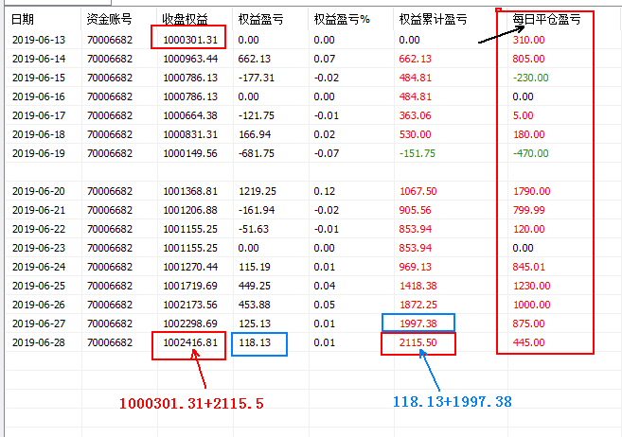Click equity P/L value 449.25
The width and height of the screenshot is (622, 437).
tap(255, 286)
